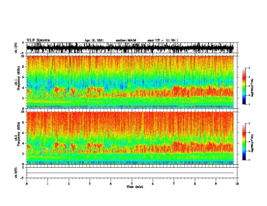Screen dimensions: 267x206
Task: Click the '10' tick on ch.1 frequency axis
Action: coord(23,56)
